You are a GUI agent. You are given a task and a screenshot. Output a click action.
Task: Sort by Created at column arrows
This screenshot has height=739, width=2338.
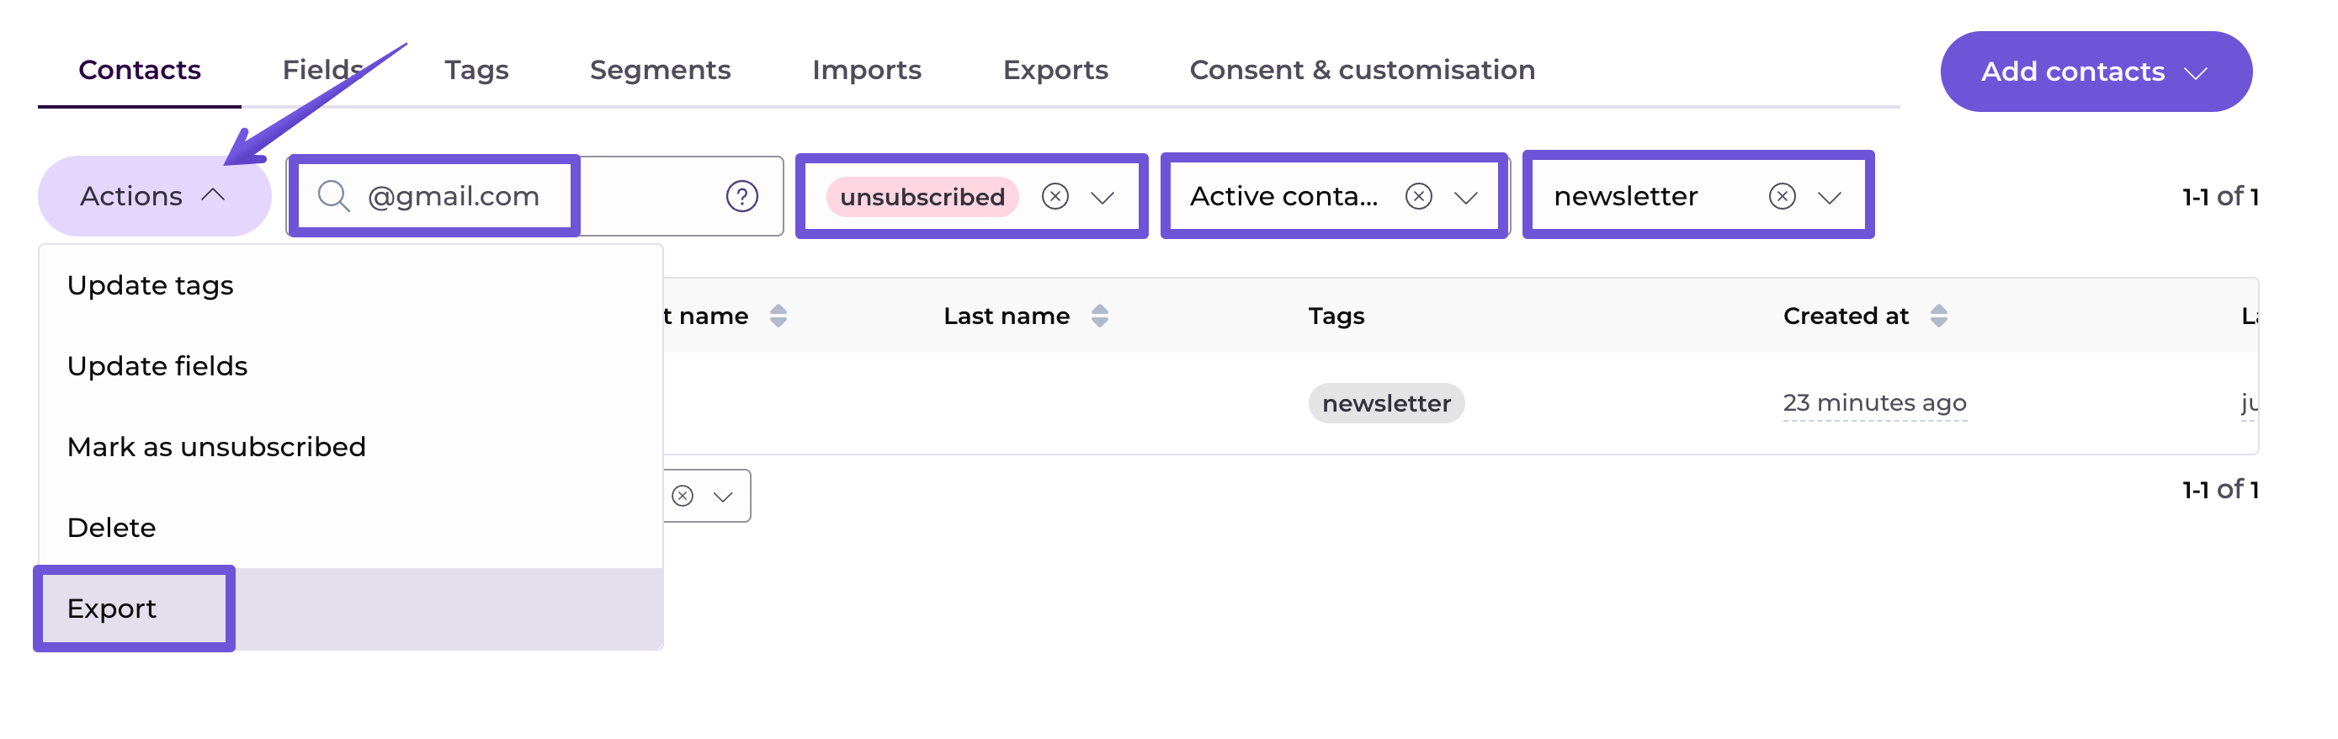[1937, 316]
